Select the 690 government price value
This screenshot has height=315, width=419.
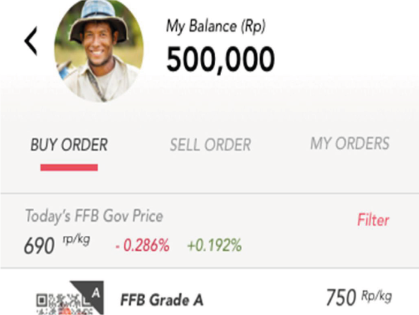39,245
